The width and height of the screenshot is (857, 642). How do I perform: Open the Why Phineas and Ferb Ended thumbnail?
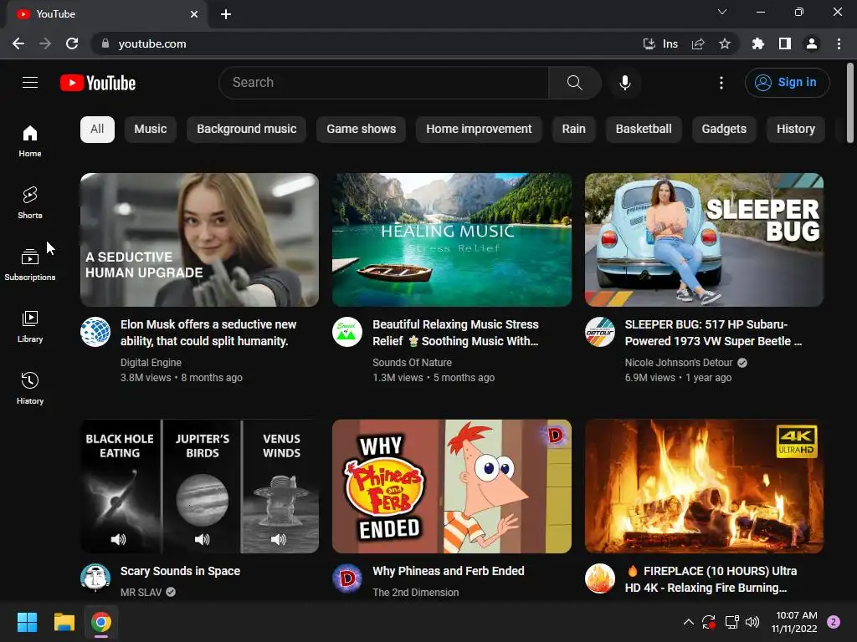[452, 487]
